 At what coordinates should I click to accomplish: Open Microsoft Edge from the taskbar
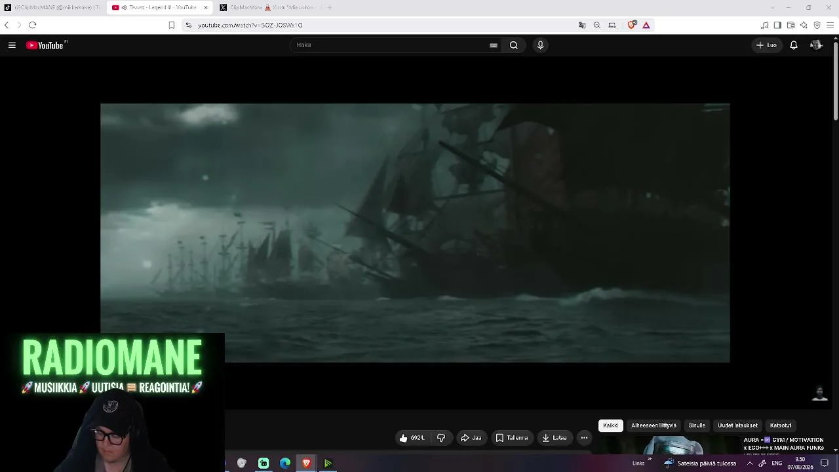pos(285,463)
